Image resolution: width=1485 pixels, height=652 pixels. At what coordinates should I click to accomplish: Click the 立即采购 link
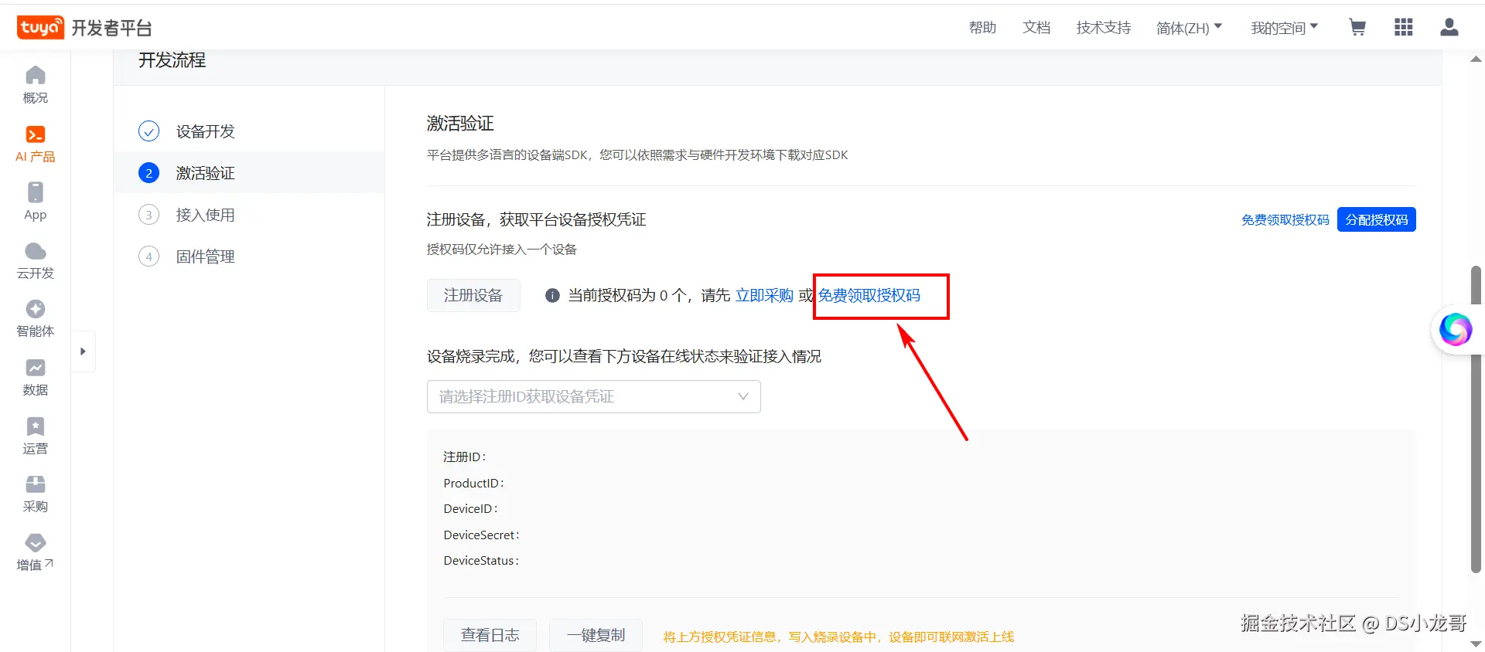click(x=764, y=295)
